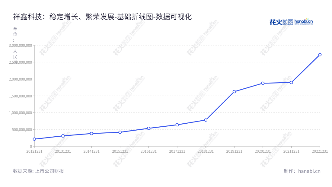
Task: Click the x-axis label 20171231
Action: tap(177, 151)
